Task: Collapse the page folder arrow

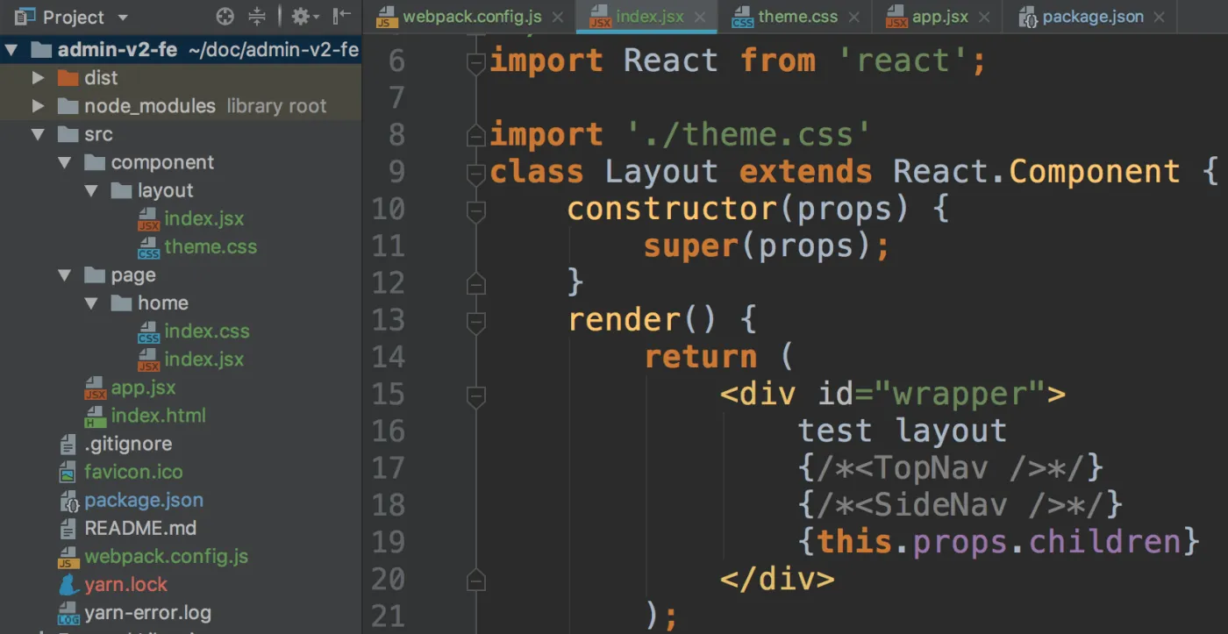Action: click(x=65, y=275)
